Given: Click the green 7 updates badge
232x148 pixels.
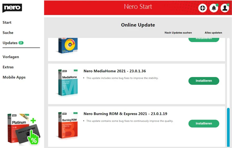Looking at the screenshot, I should [x=21, y=43].
